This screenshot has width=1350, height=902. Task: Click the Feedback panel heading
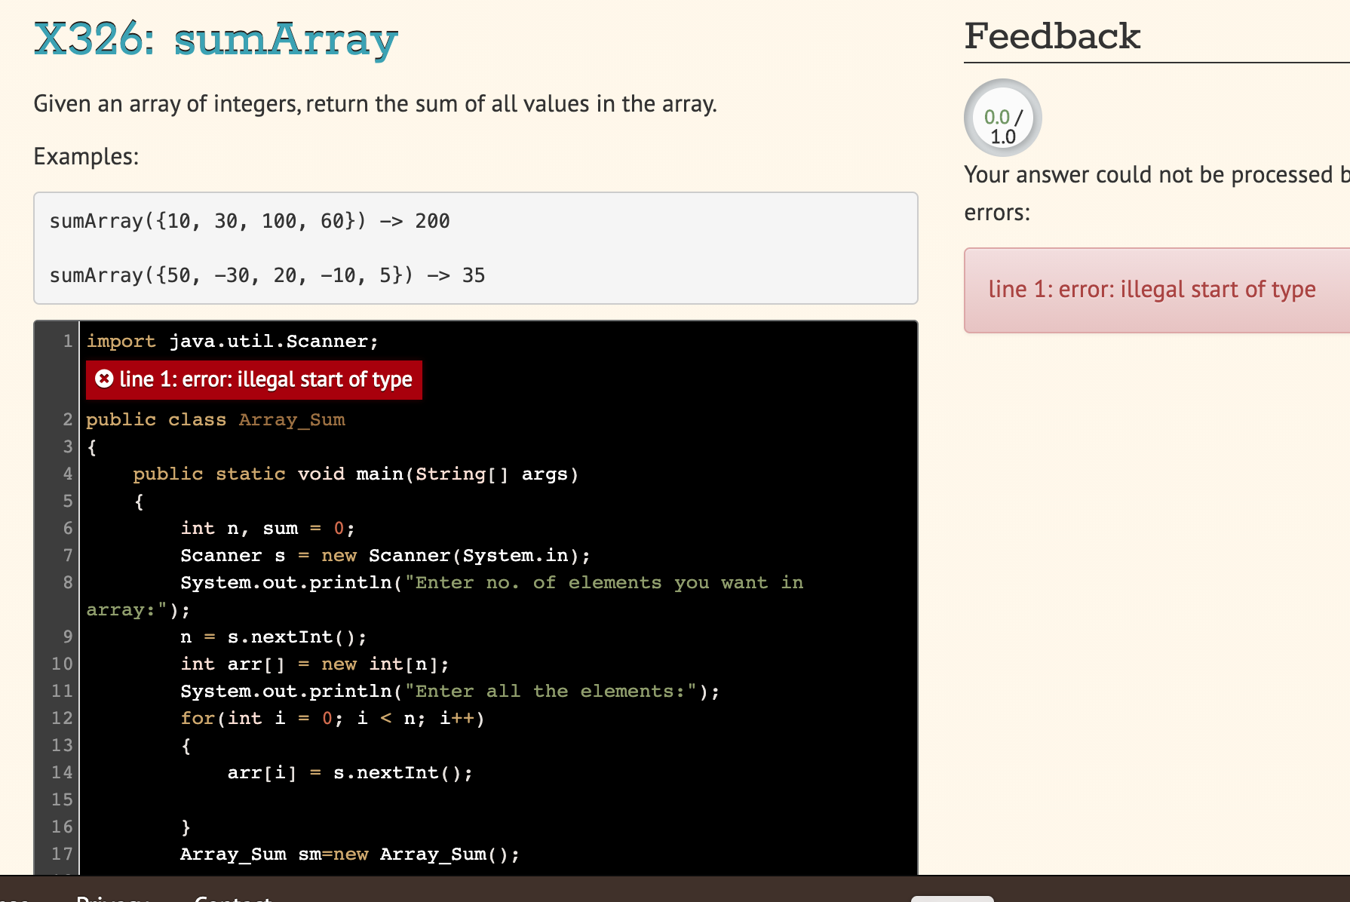click(x=1053, y=35)
